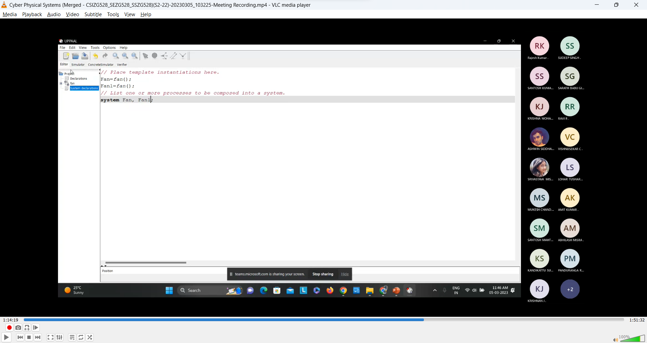This screenshot has height=343, width=647.
Task: Open the Windows Start menu icon
Action: 169,291
